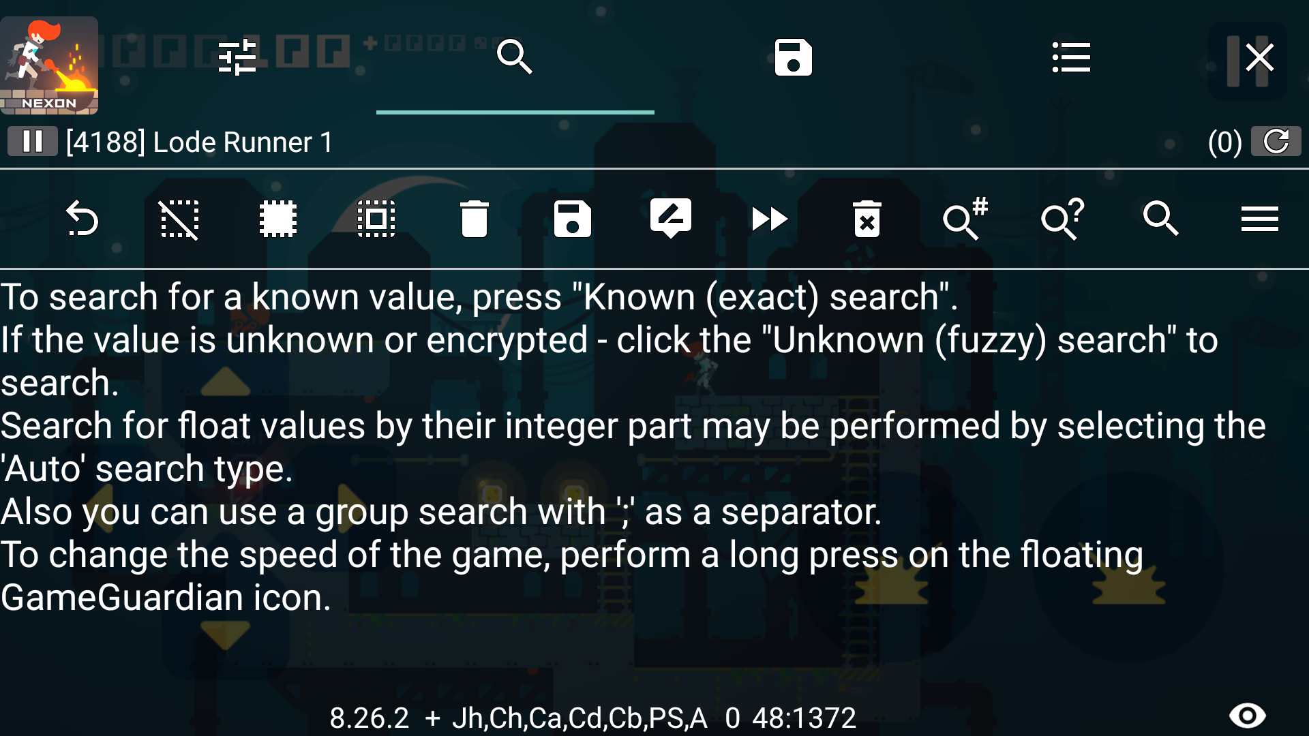Click the deselect/no selection icon
1309x736 pixels.
177,218
